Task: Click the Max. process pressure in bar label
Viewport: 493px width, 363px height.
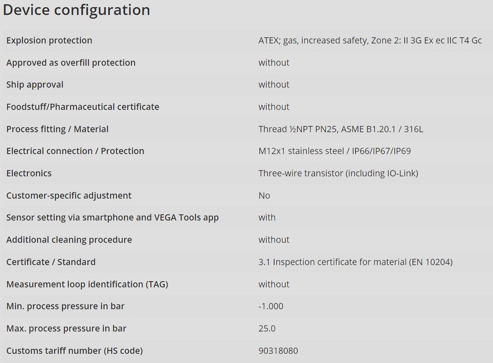Action: pos(66,329)
